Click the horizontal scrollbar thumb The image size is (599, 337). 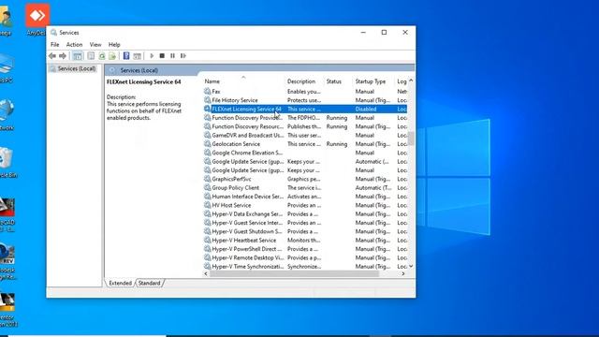pyautogui.click(x=294, y=273)
